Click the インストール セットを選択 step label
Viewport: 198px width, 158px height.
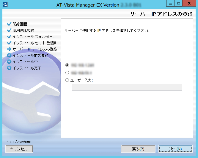[34, 43]
